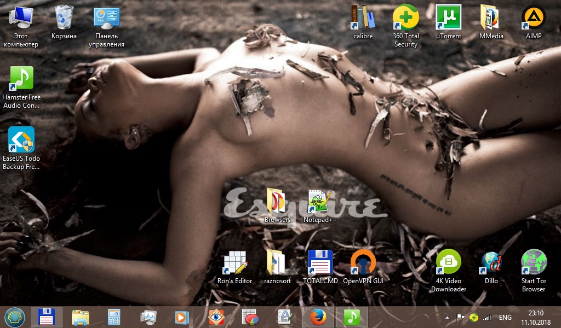The image size is (561, 328).
Task: Open the calculator taskbar icon
Action: (114, 317)
